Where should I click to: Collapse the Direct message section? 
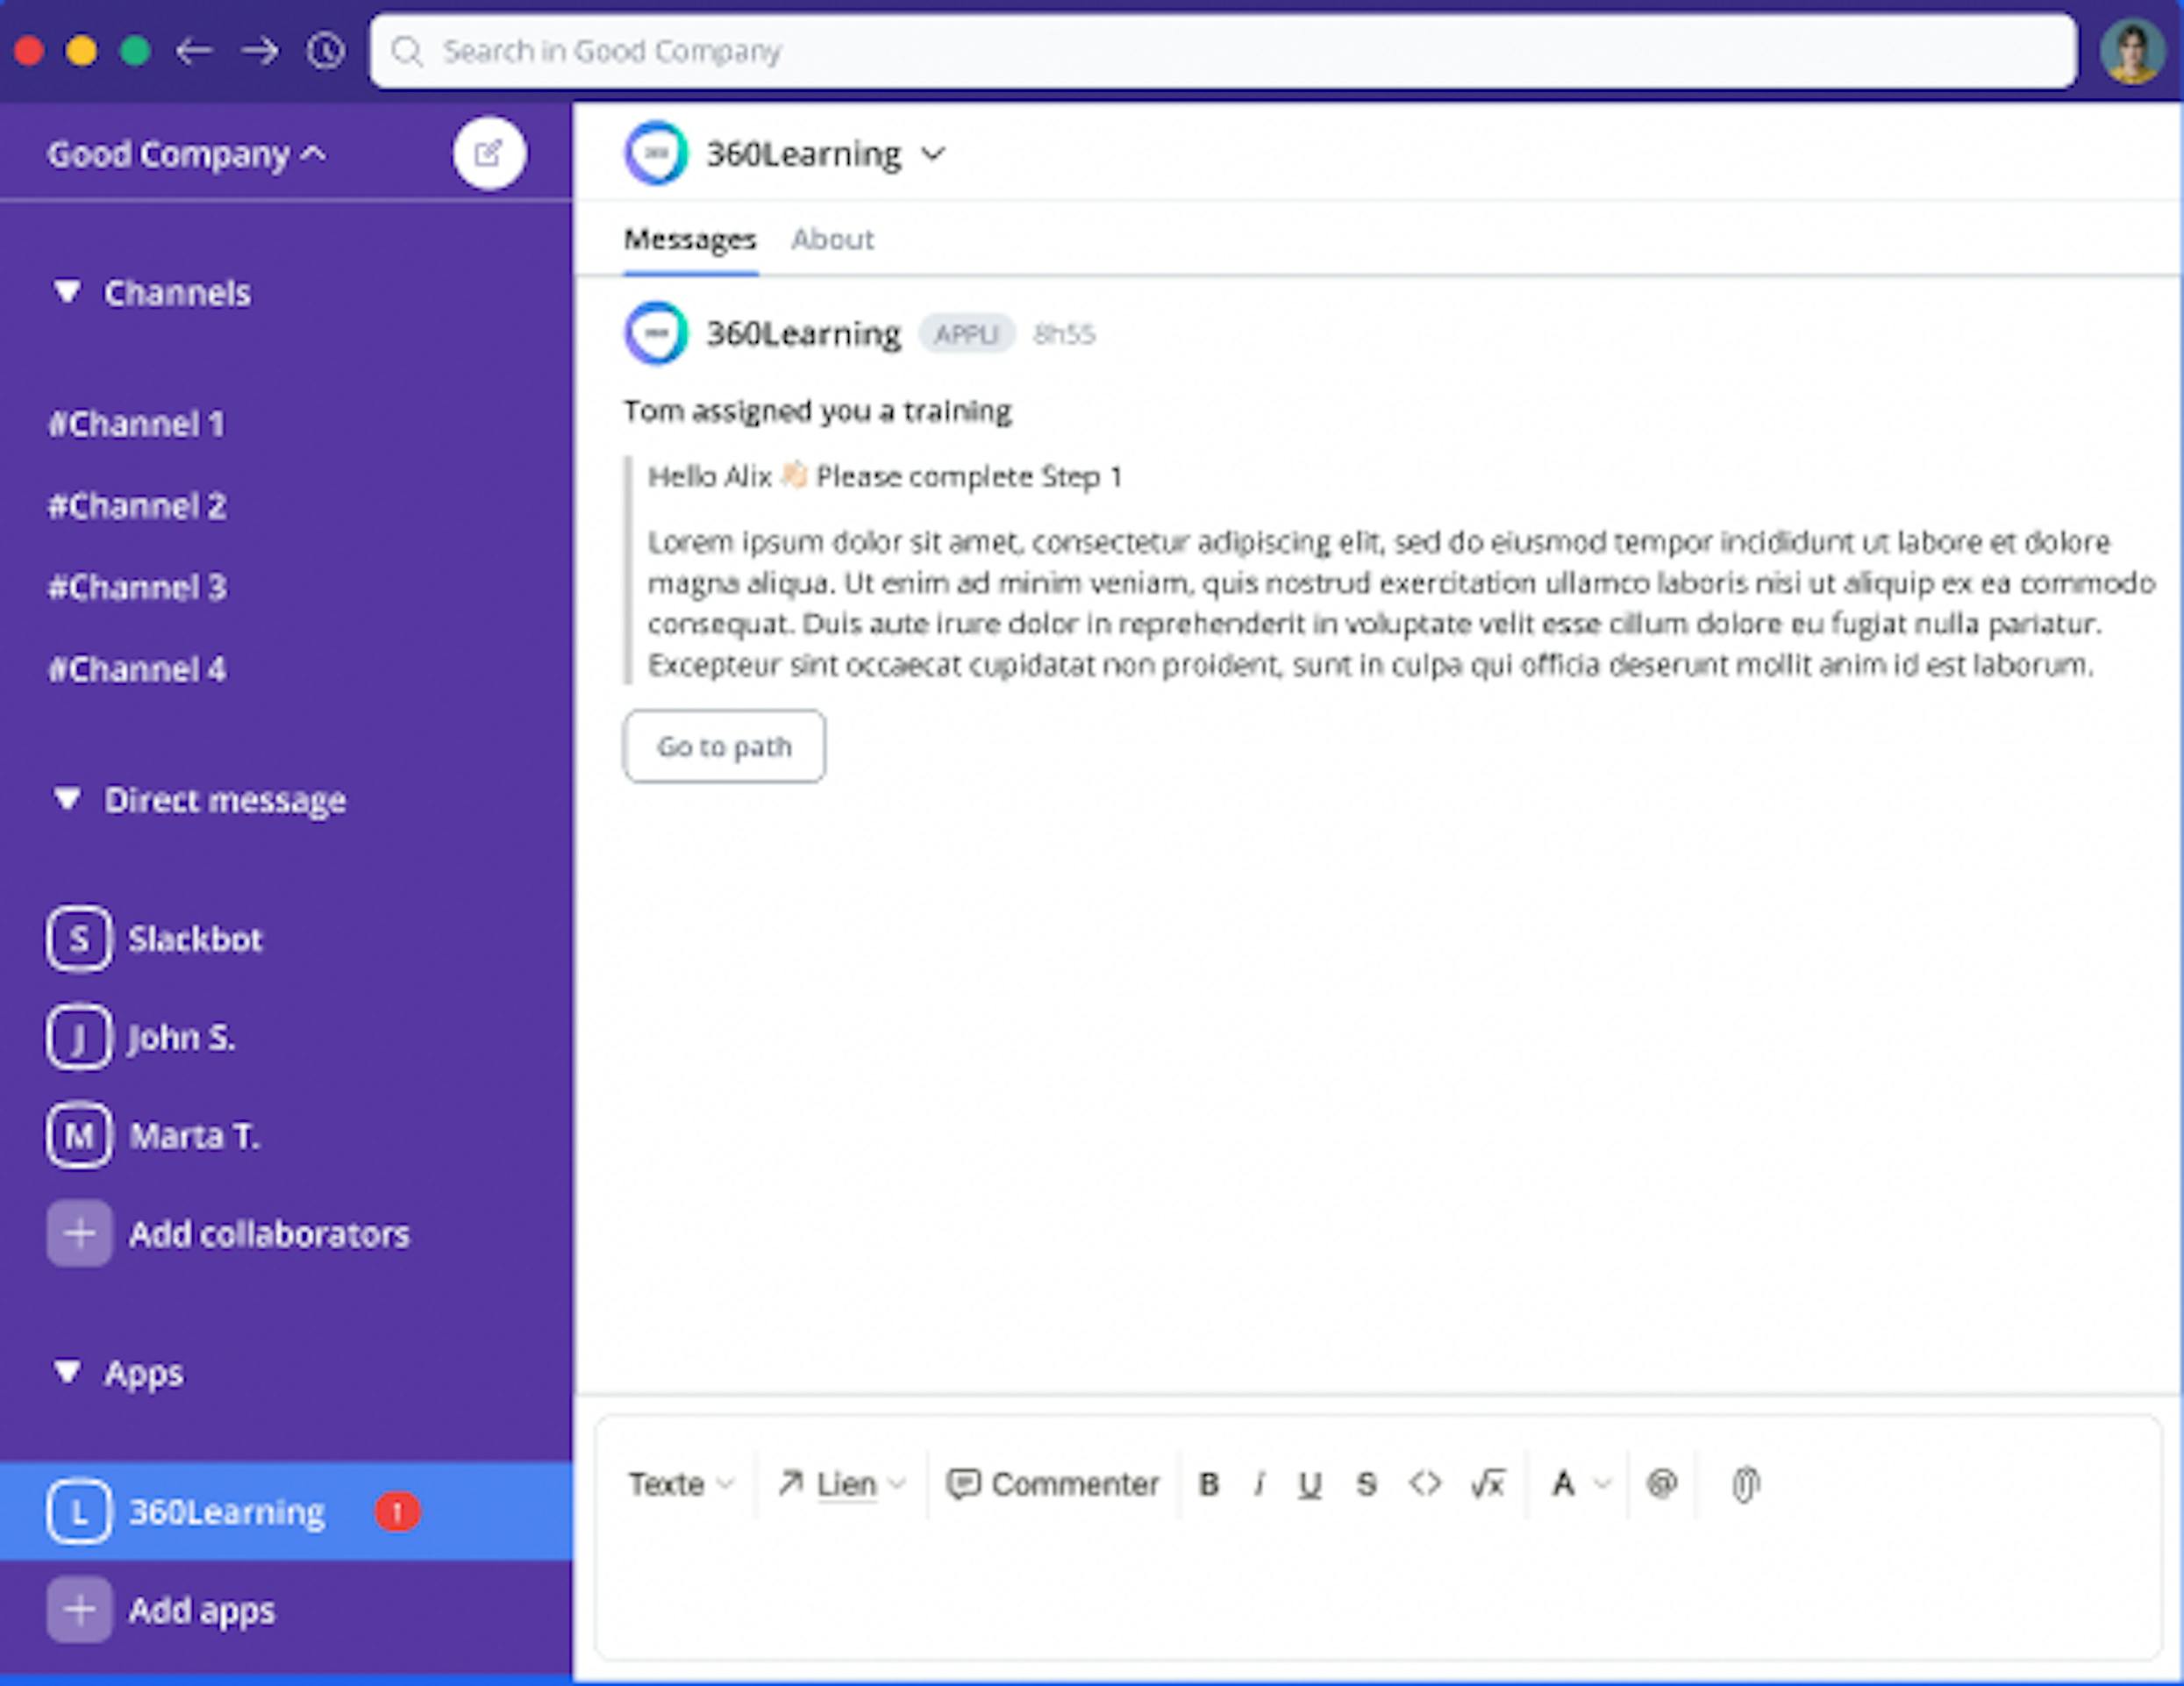click(x=67, y=799)
